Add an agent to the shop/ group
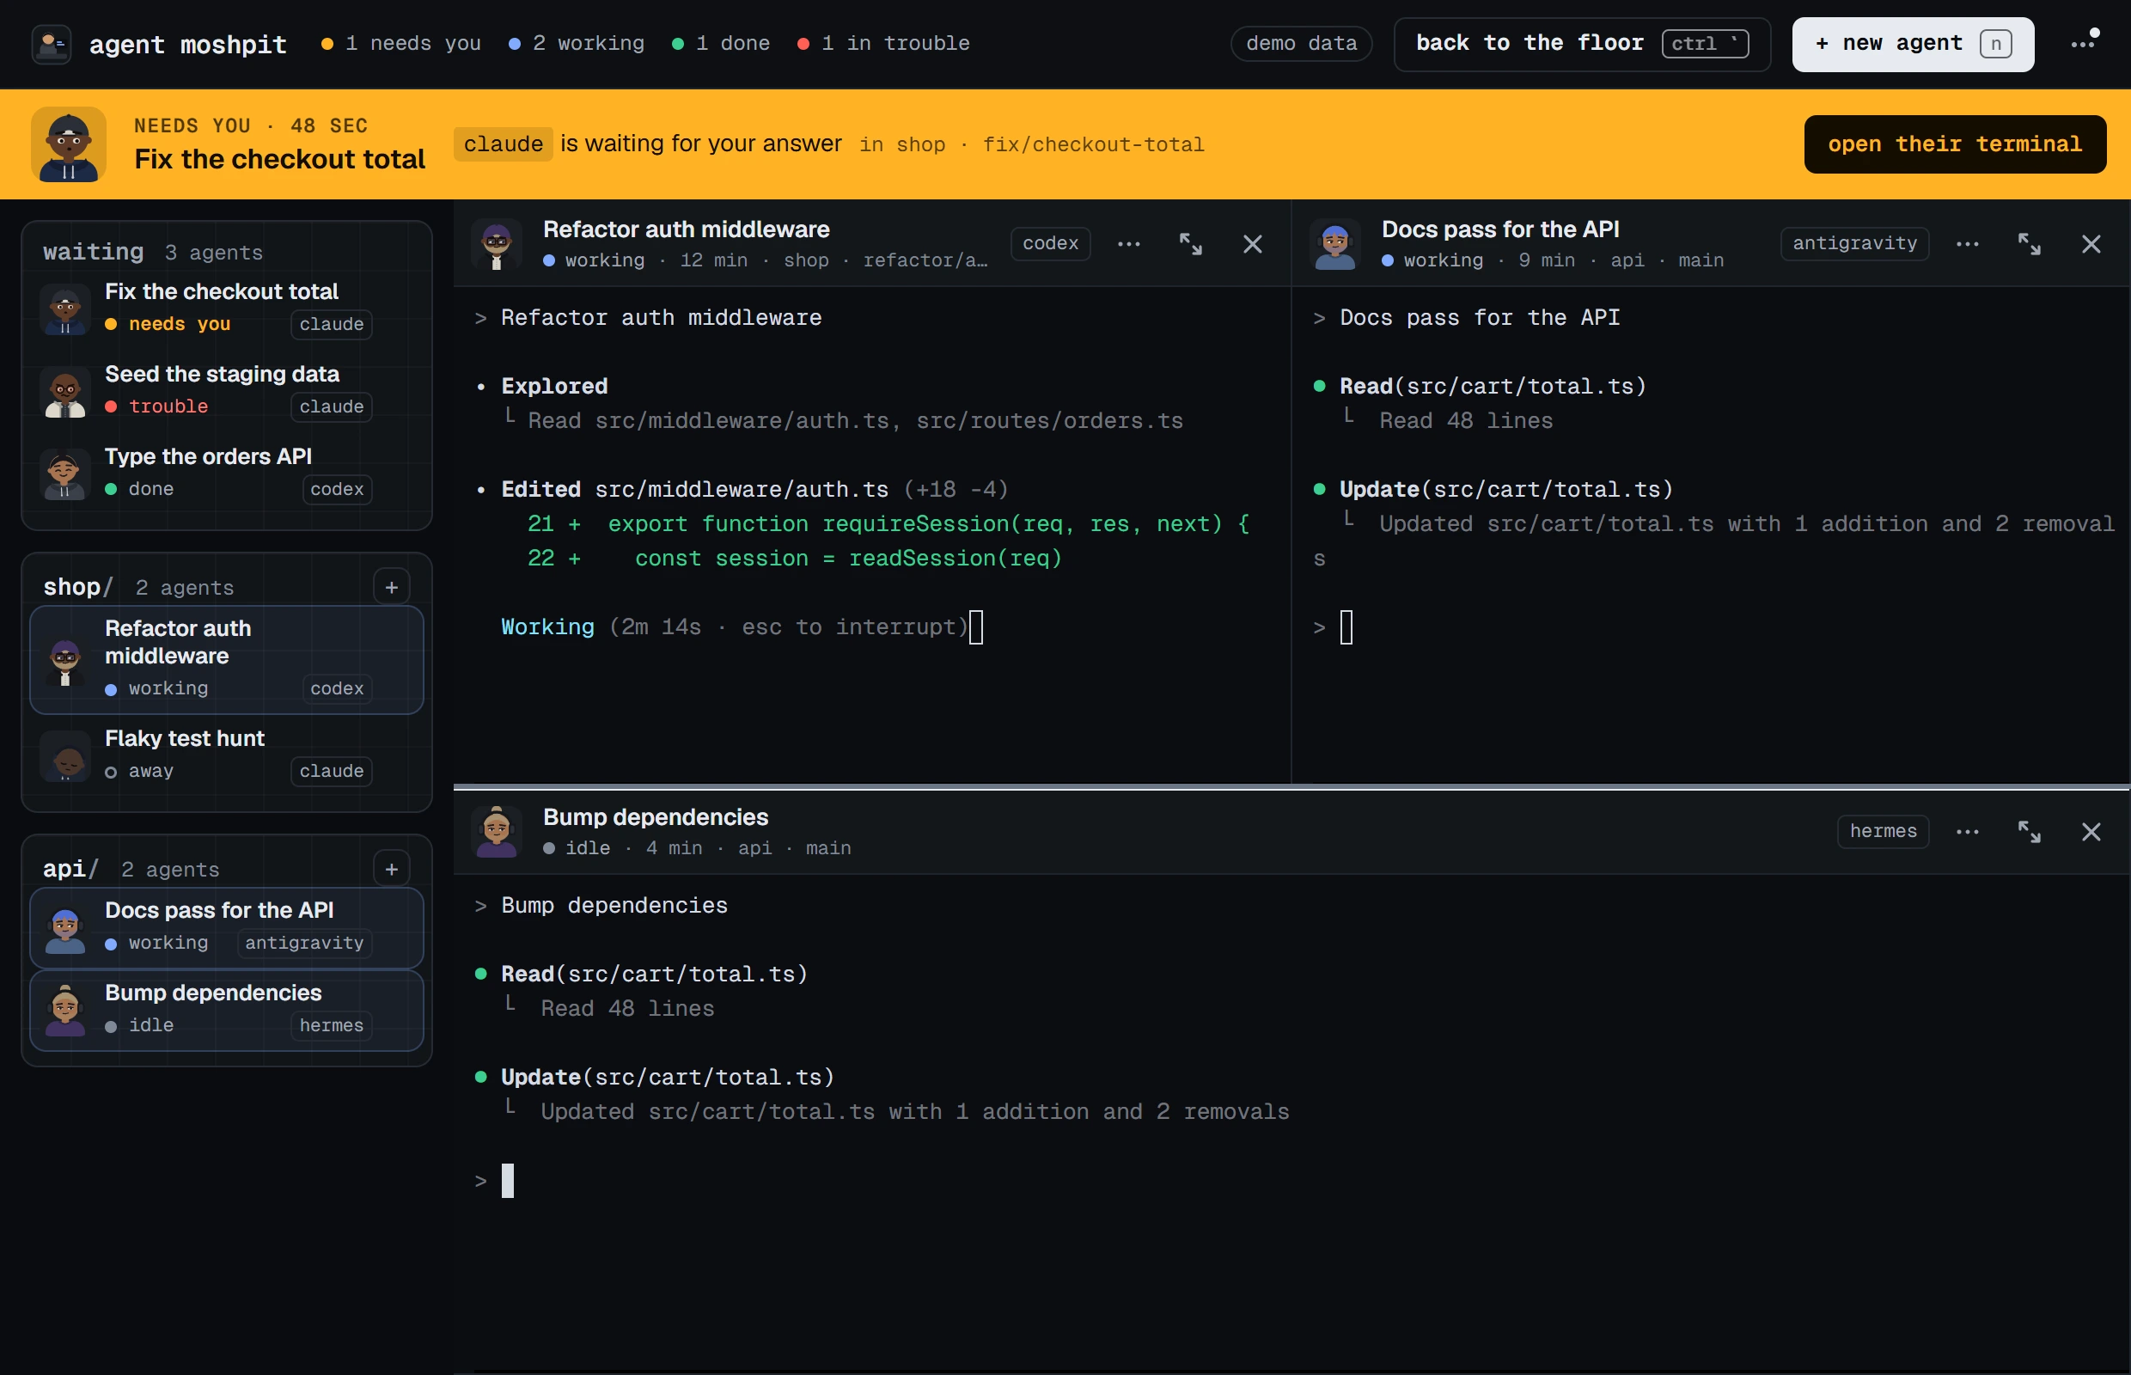Viewport: 2131px width, 1375px height. coord(391,587)
